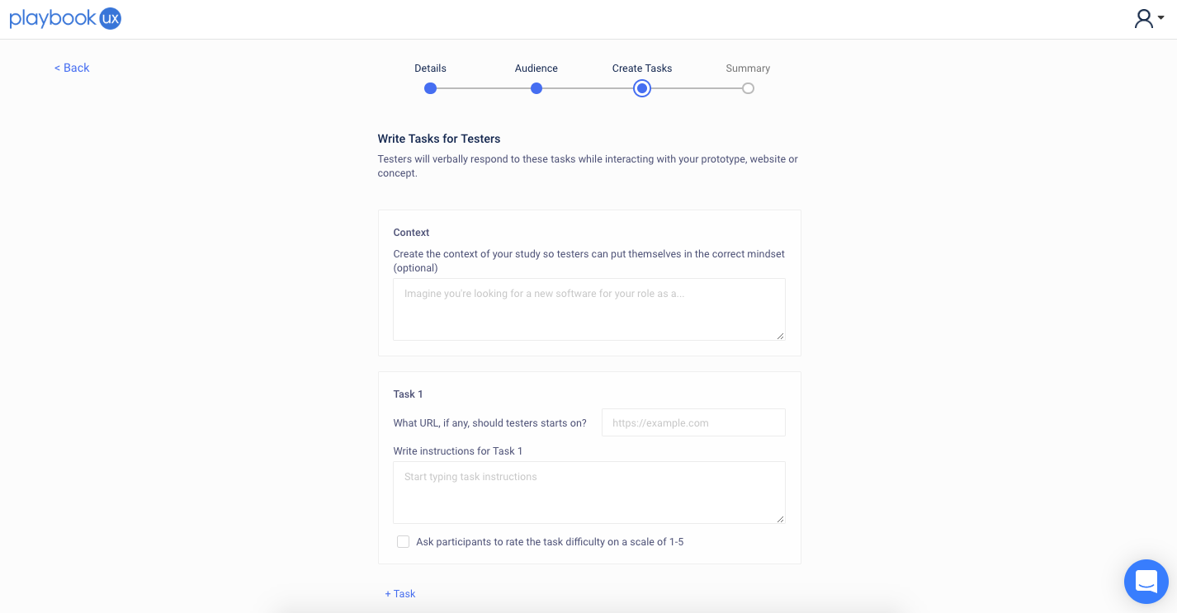
Task: Focus the Context text area
Action: (x=589, y=309)
